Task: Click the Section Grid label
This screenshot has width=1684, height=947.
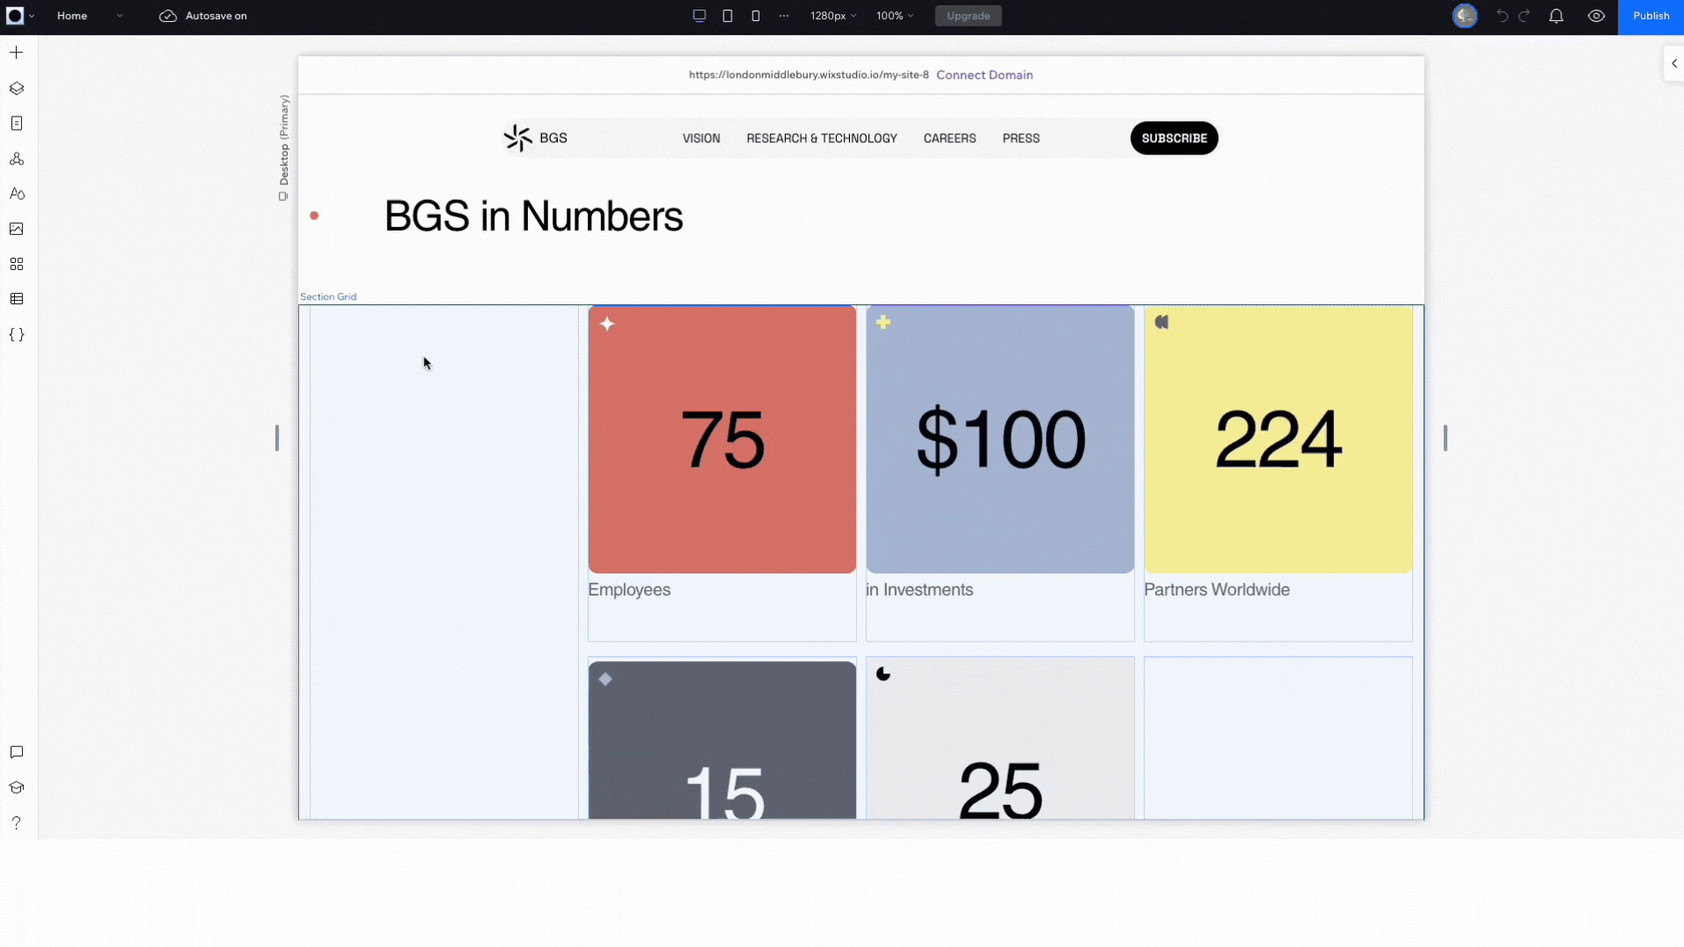Action: click(x=328, y=296)
